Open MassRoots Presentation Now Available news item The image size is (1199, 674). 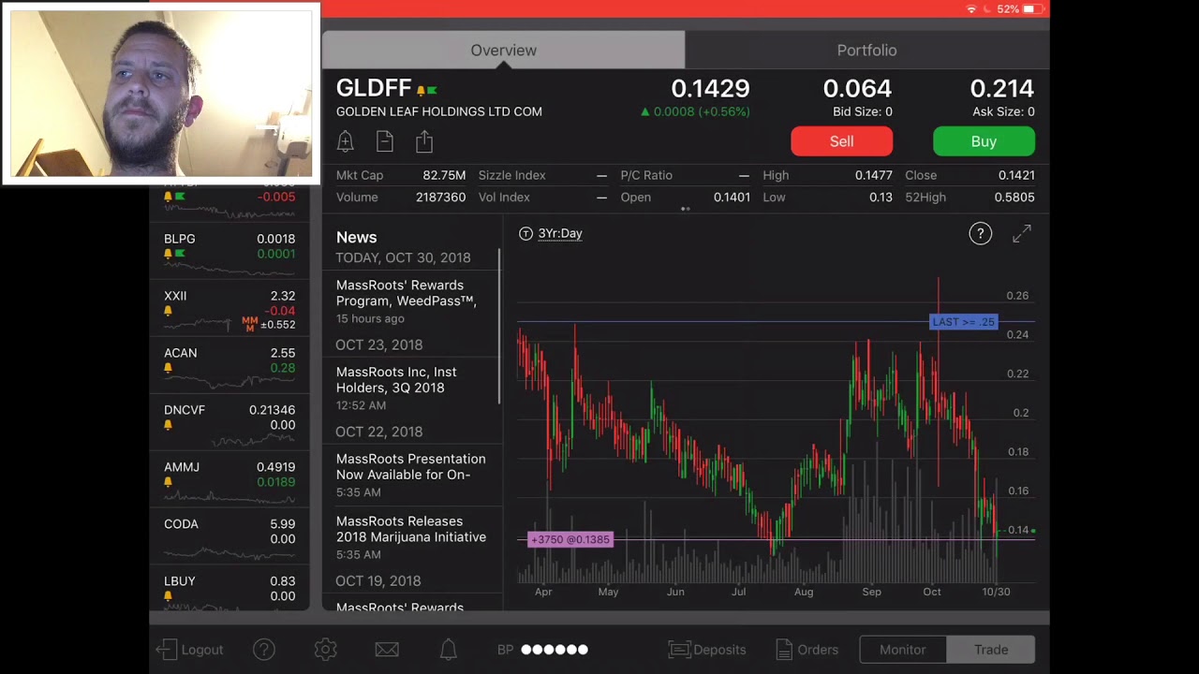411,475
